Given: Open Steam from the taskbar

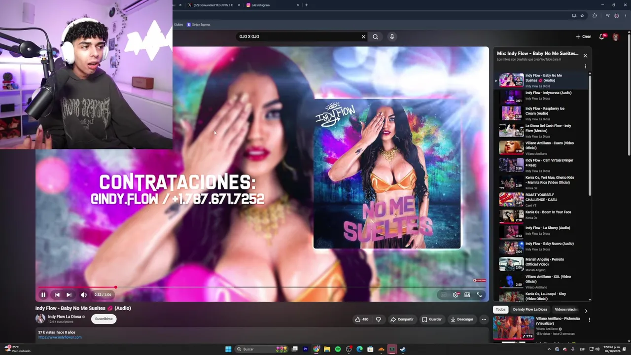Looking at the screenshot, I should 403,349.
